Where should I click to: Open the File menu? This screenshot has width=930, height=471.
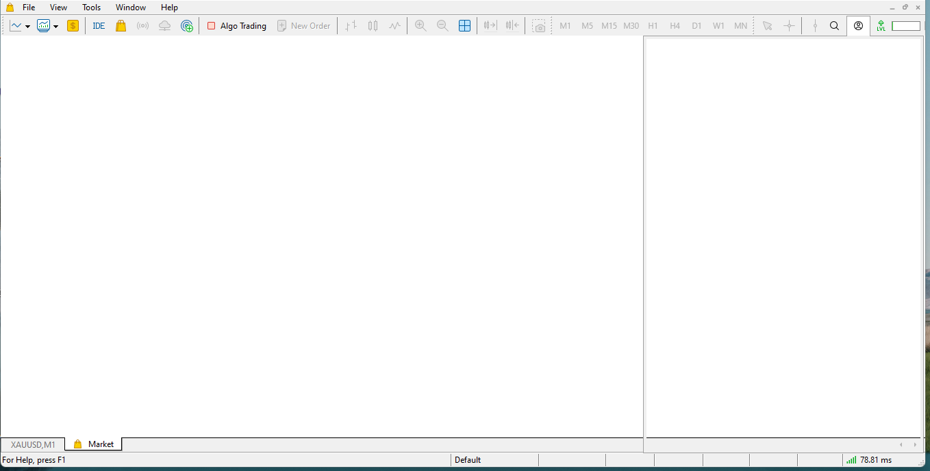pos(29,8)
